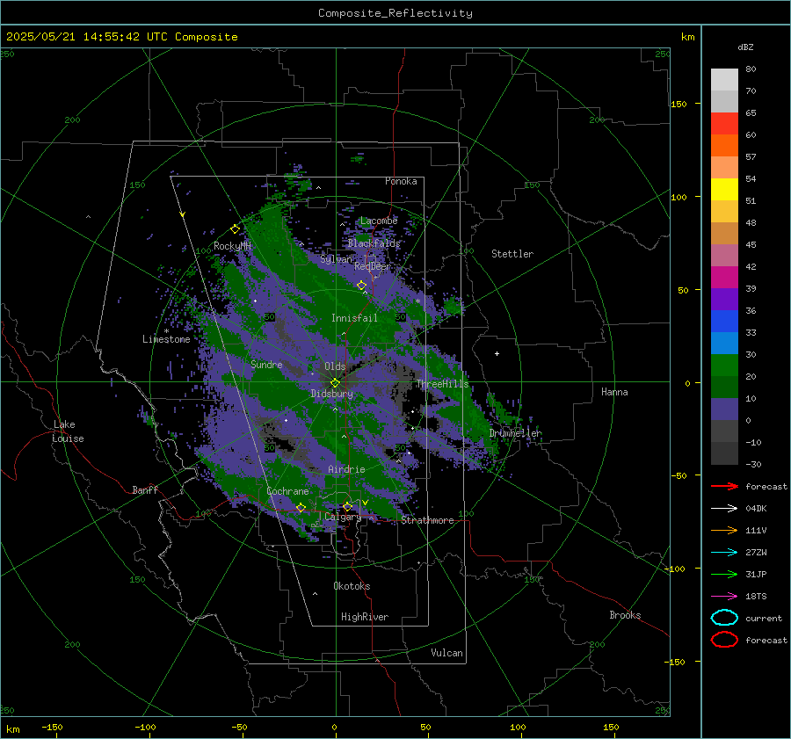Viewport: 791px width, 739px height.
Task: Click the Airdrie city label
Action: click(346, 469)
